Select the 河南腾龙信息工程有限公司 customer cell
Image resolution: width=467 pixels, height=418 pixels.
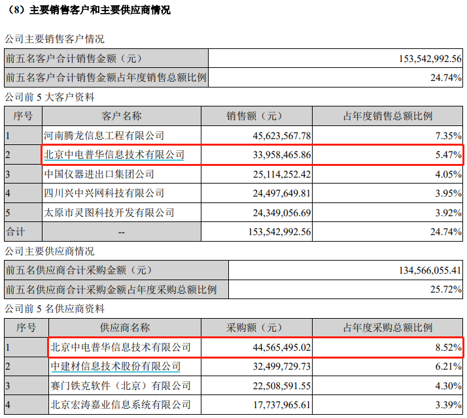pos(103,136)
